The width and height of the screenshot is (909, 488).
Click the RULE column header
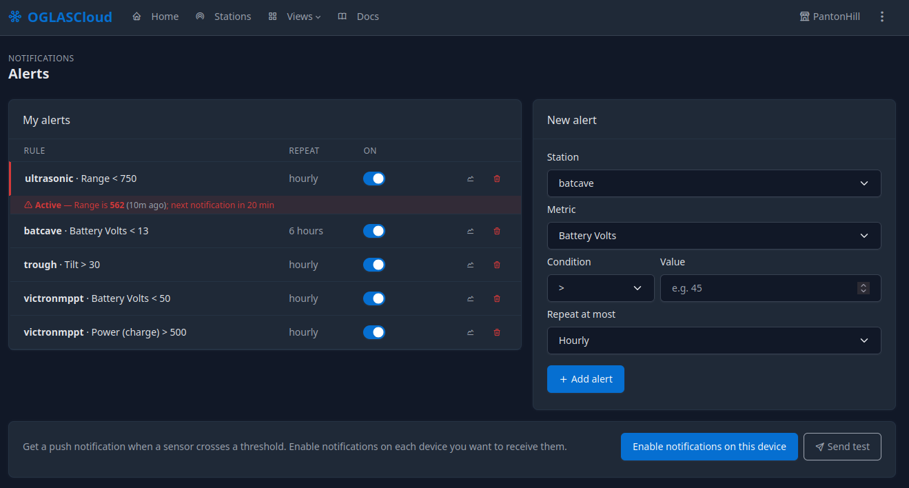tap(34, 150)
